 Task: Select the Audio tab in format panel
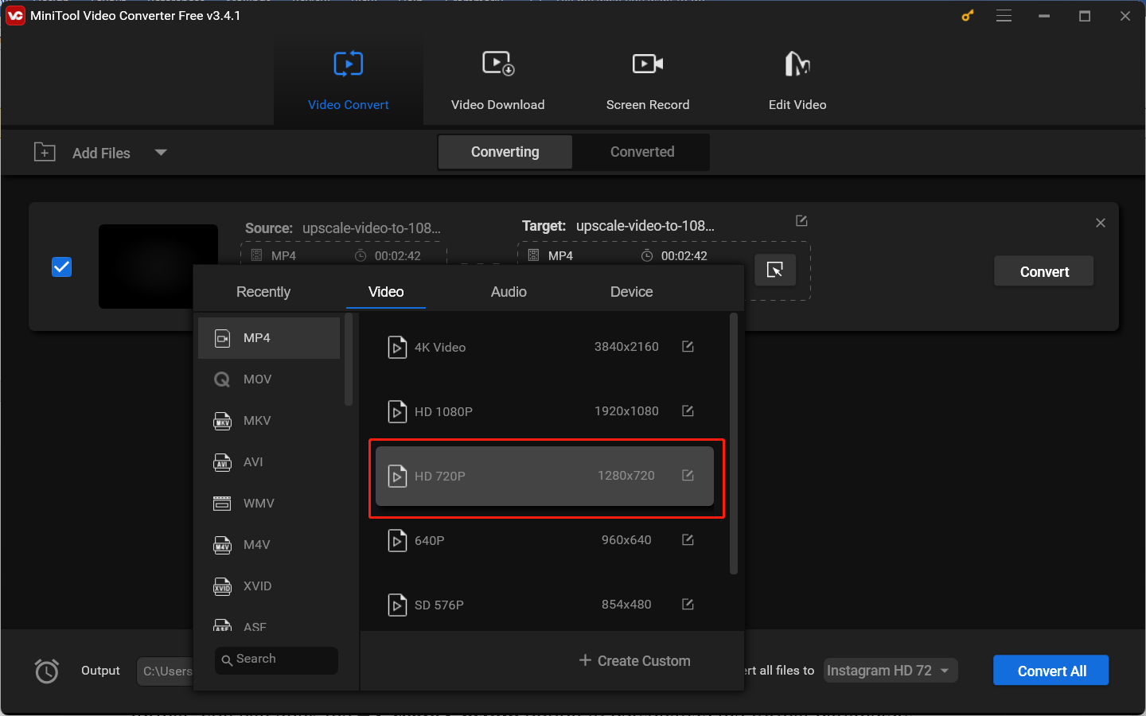[x=509, y=292]
